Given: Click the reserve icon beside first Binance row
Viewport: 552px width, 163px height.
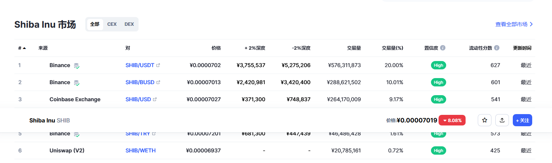Looking at the screenshot, I should (x=77, y=66).
